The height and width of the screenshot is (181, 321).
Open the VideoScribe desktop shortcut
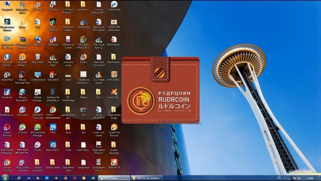[x=114, y=6]
